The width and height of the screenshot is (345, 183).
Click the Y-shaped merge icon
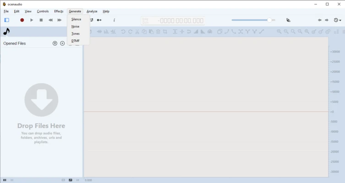click(x=247, y=32)
